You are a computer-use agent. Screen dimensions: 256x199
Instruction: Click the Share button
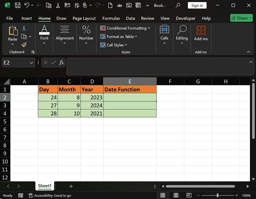(241, 18)
